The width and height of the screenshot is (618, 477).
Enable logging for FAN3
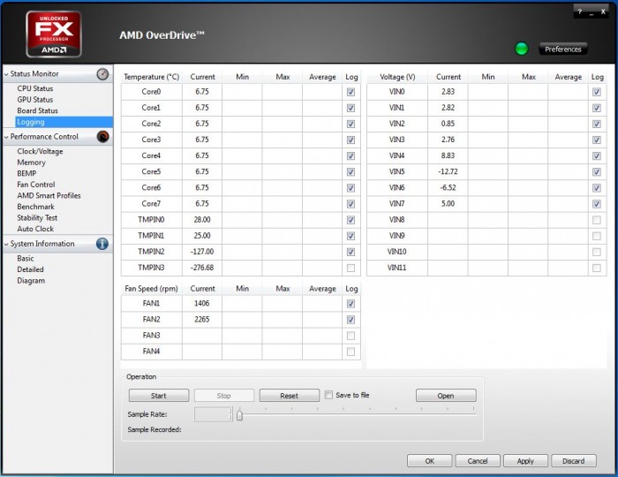(x=350, y=336)
